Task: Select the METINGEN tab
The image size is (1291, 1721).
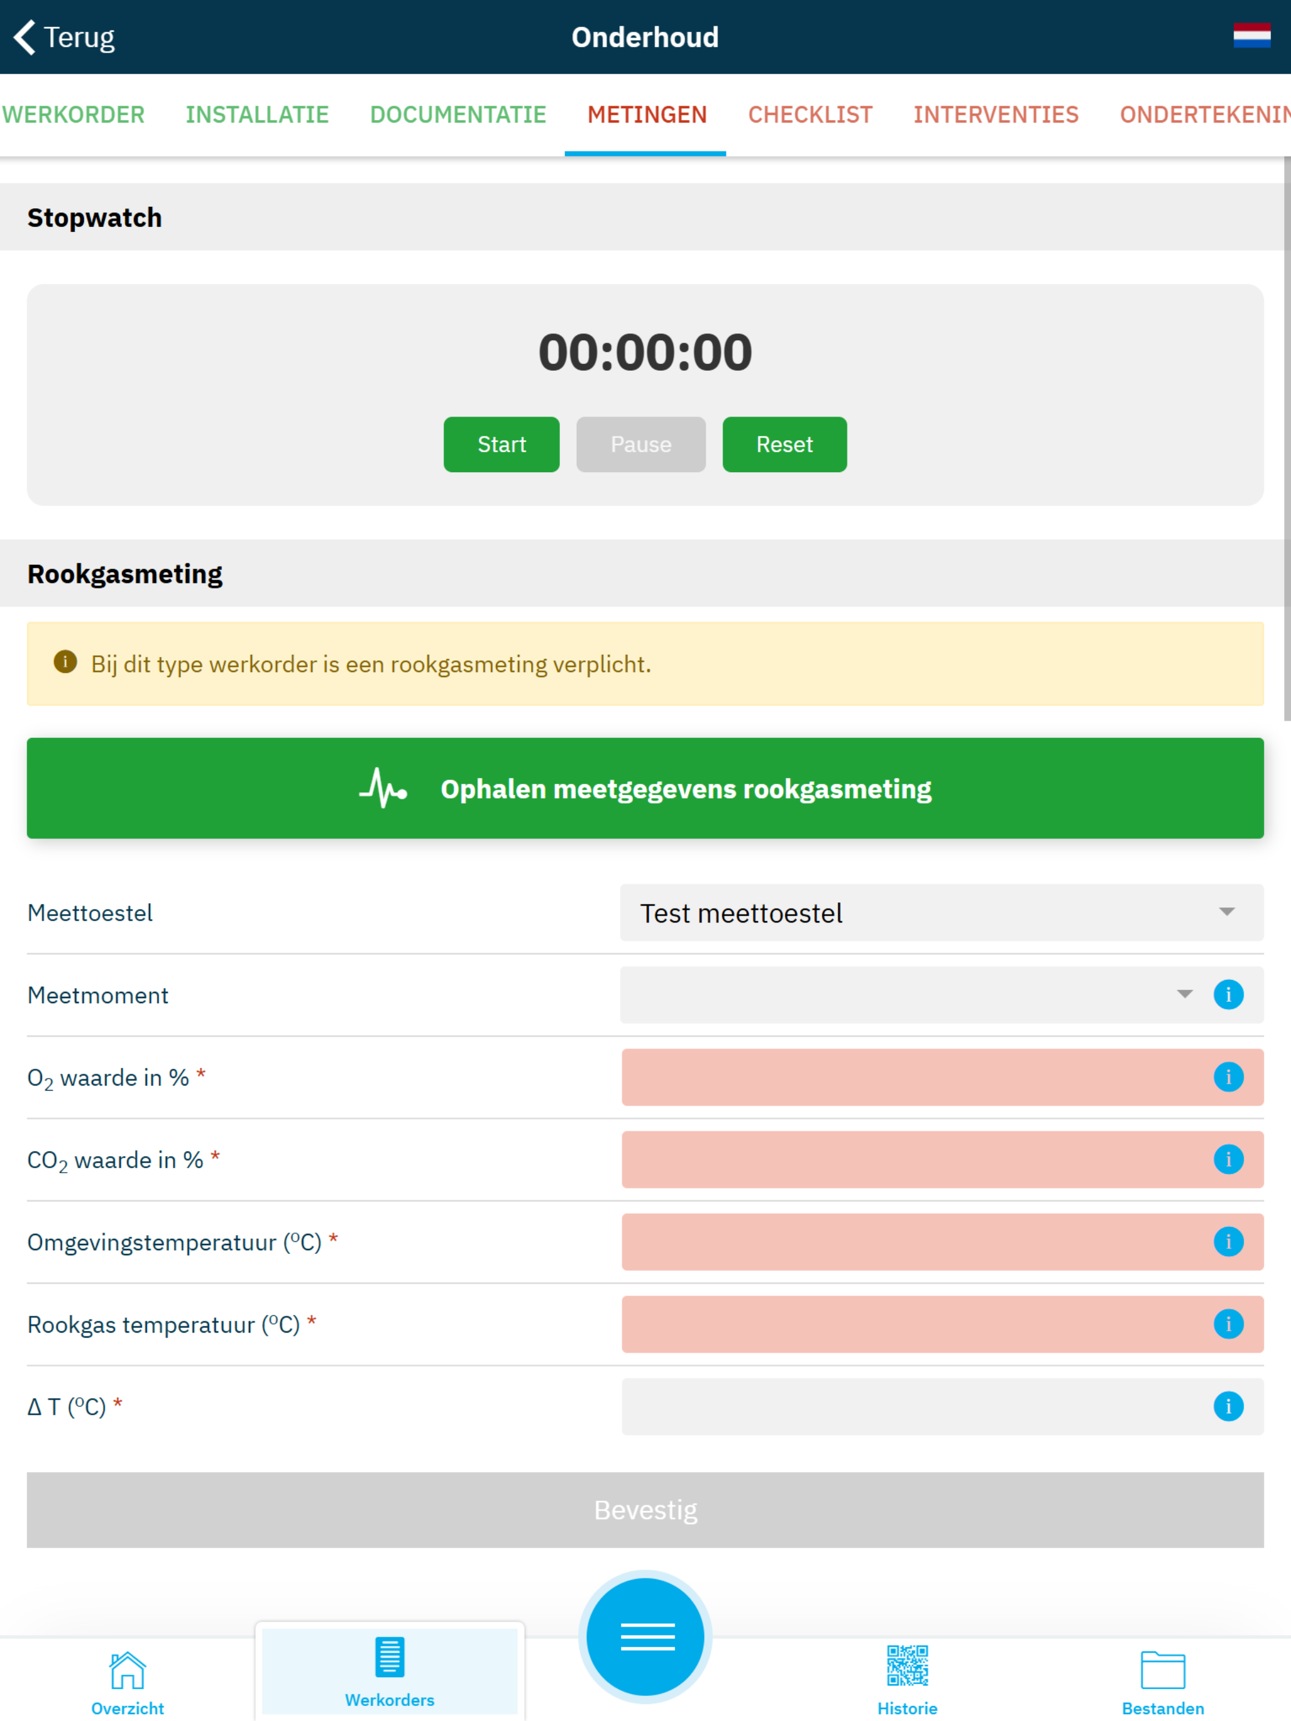Action: click(646, 115)
